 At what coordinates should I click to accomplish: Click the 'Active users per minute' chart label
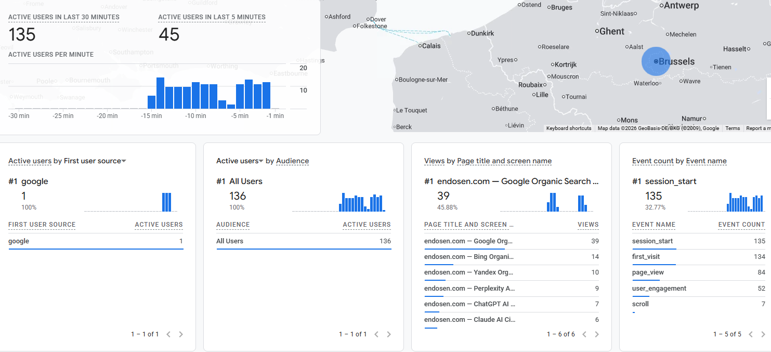51,54
